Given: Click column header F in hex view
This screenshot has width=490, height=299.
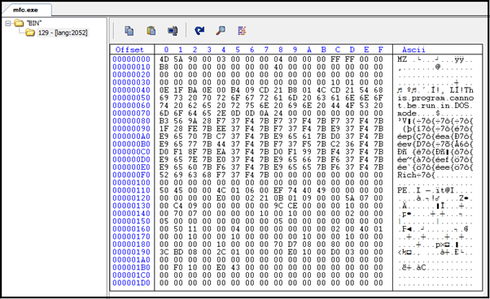Looking at the screenshot, I should point(380,50).
